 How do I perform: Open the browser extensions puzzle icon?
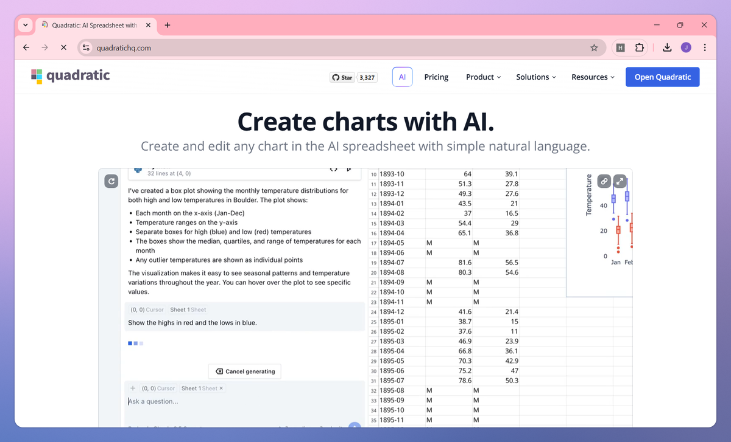click(x=639, y=47)
